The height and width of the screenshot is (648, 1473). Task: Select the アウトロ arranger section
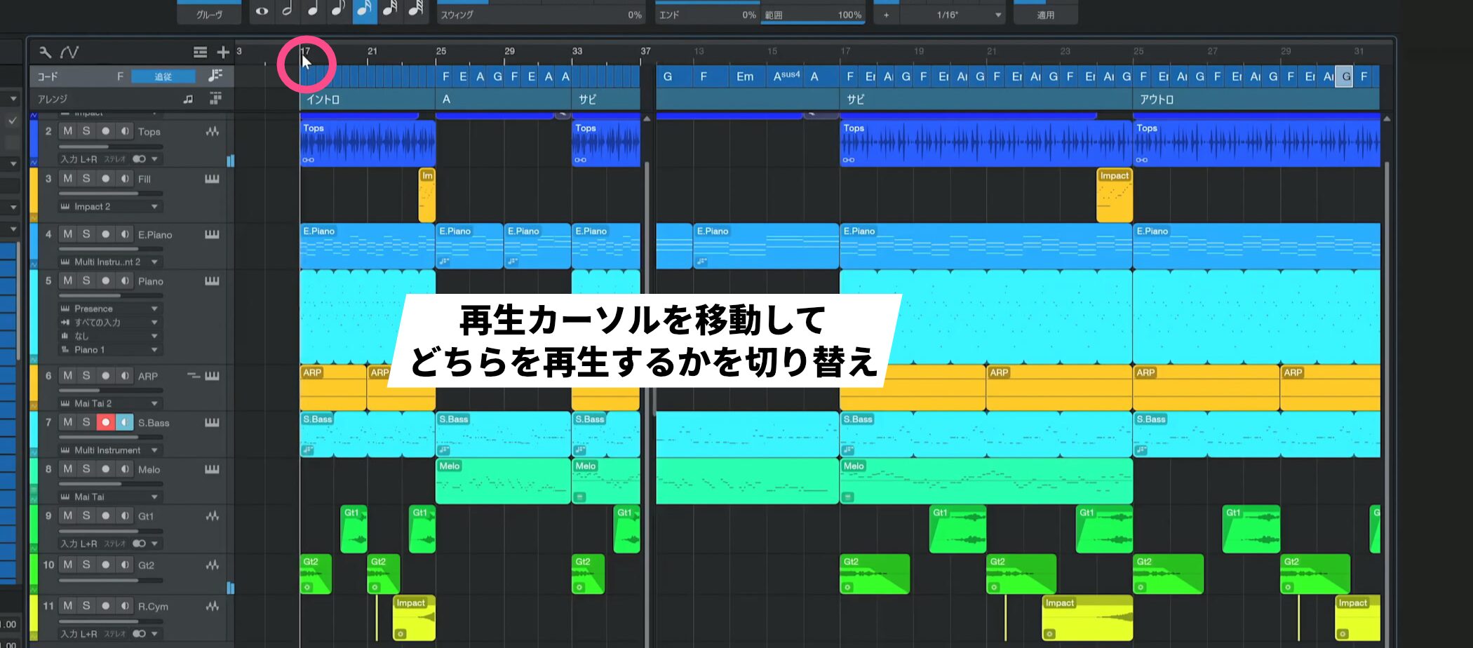(x=1255, y=100)
